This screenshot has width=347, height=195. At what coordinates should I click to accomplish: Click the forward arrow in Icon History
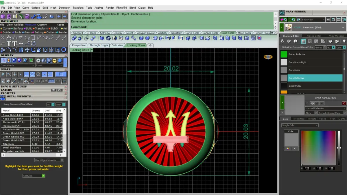pos(64,16)
